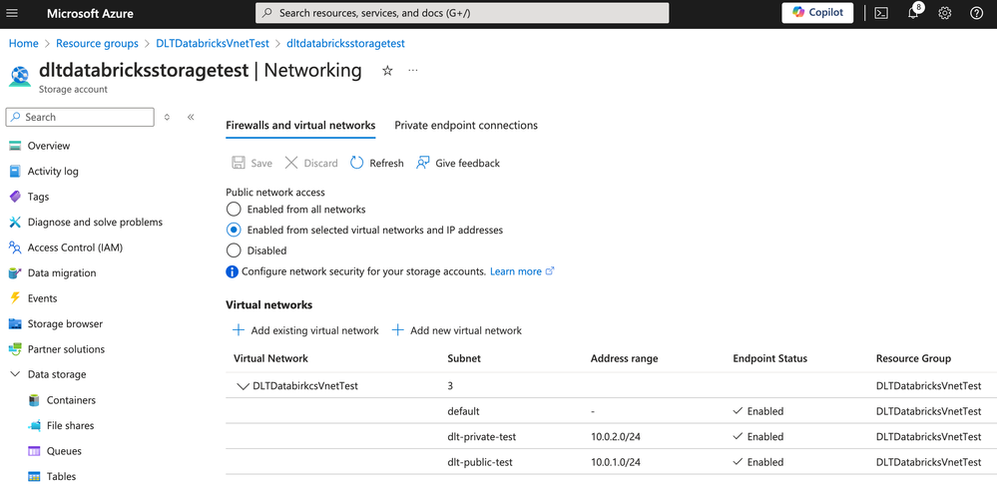Open Access Control (IAM) page
997x491 pixels.
pyautogui.click(x=75, y=247)
